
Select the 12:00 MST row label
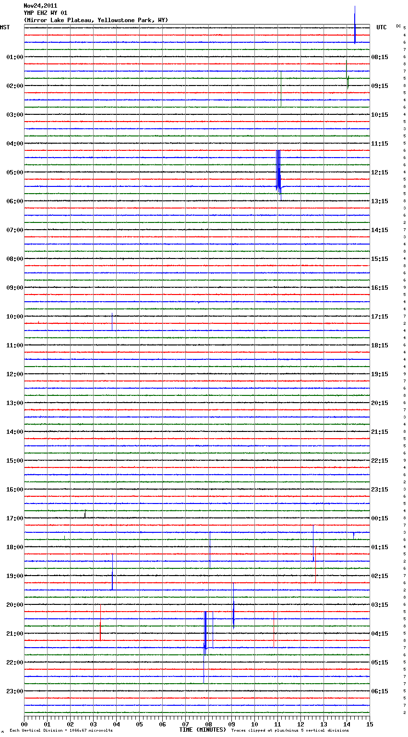point(15,374)
